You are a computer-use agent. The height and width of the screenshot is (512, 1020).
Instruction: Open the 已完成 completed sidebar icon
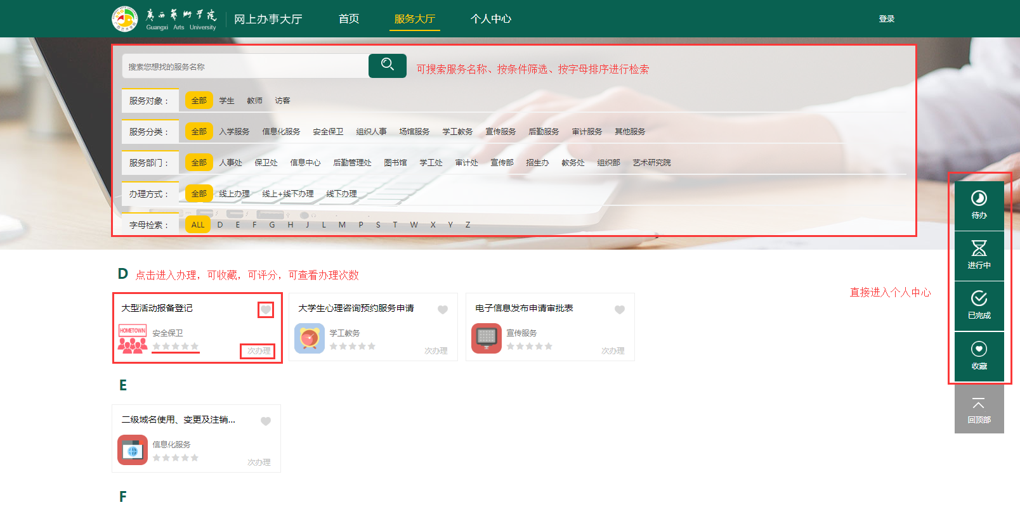pyautogui.click(x=979, y=306)
